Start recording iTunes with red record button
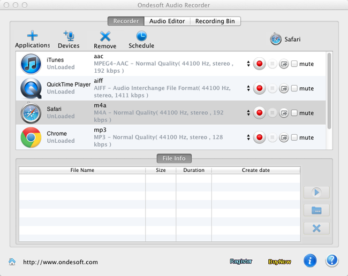 (260, 64)
